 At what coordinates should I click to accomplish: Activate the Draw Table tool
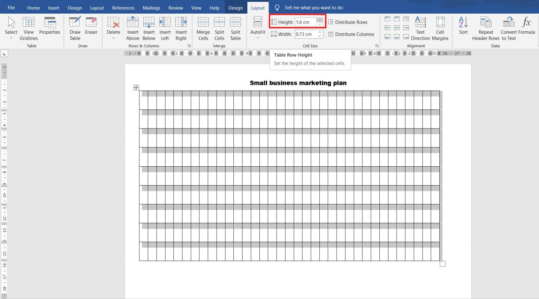click(x=75, y=28)
